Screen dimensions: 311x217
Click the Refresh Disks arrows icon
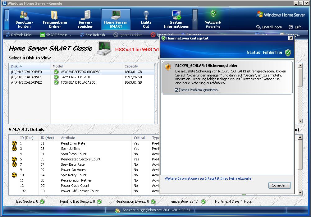(x=8, y=35)
